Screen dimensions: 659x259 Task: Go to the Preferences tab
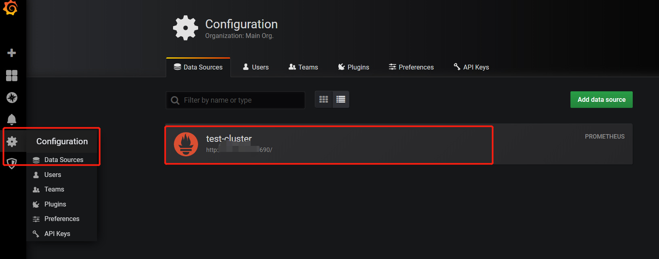[411, 67]
